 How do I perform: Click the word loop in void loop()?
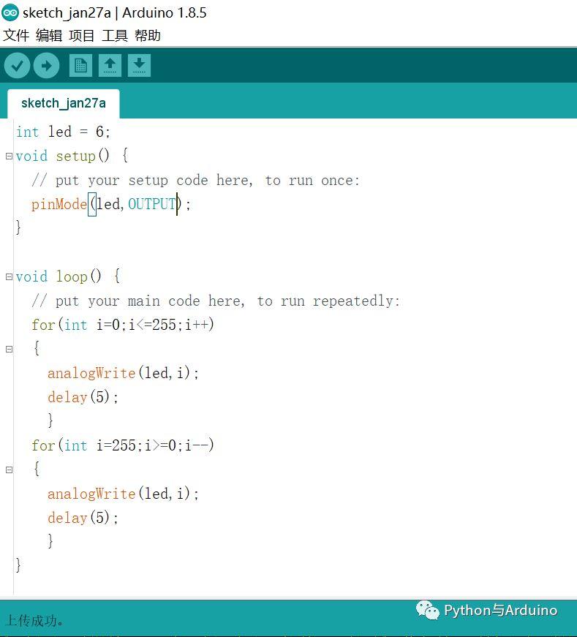72,276
